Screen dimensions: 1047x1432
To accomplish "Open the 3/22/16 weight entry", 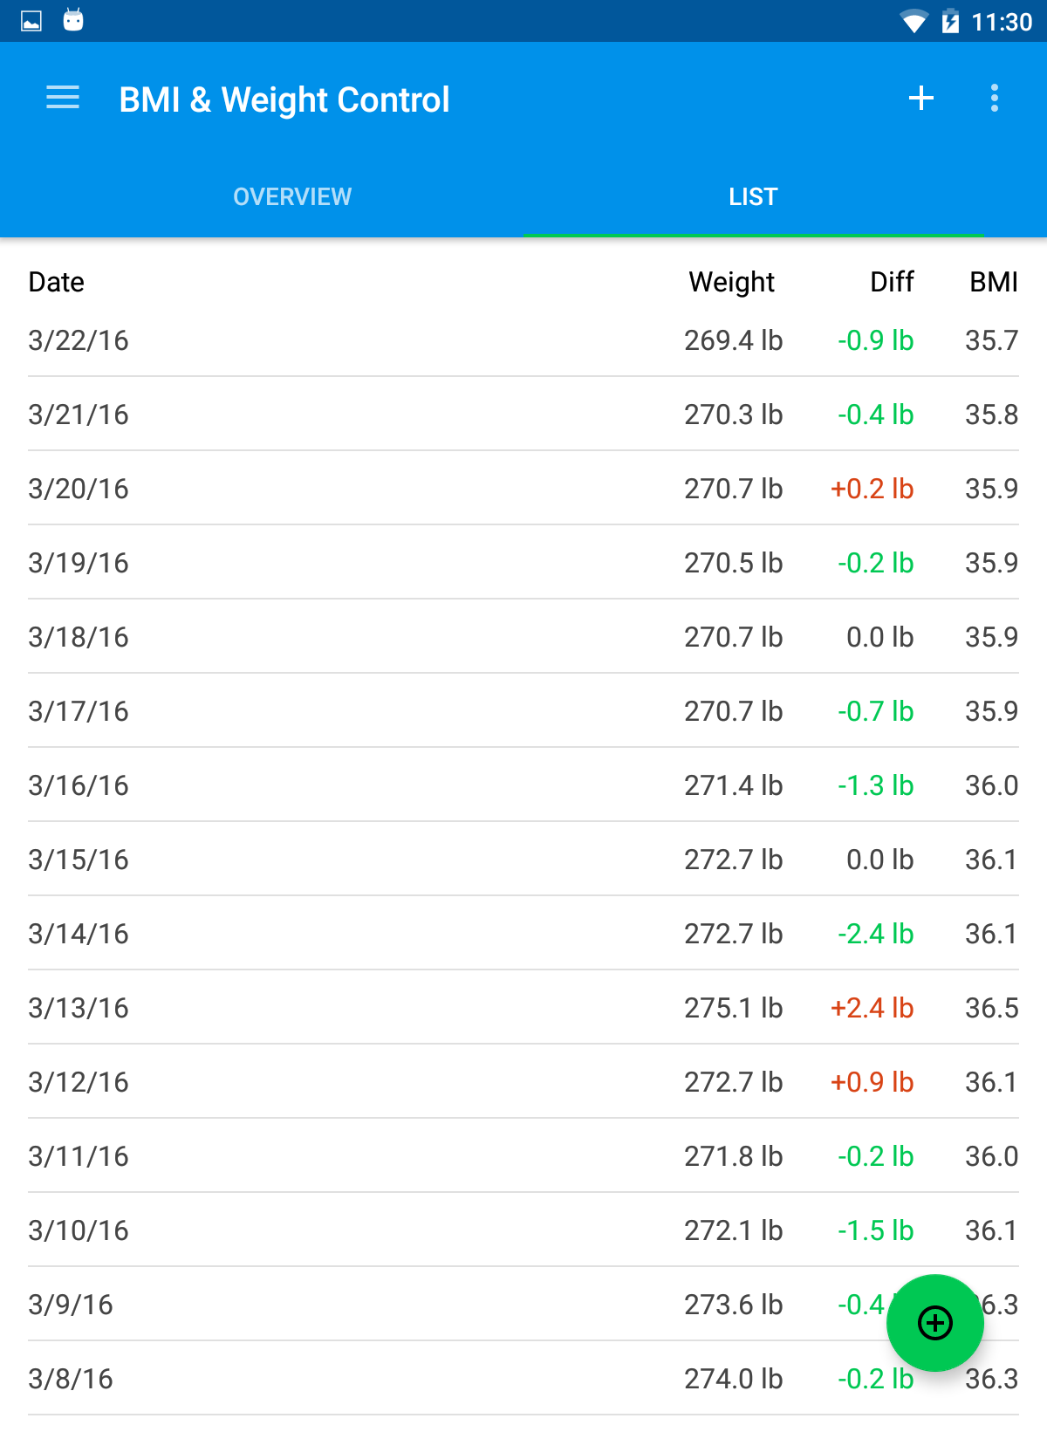I will tap(523, 340).
